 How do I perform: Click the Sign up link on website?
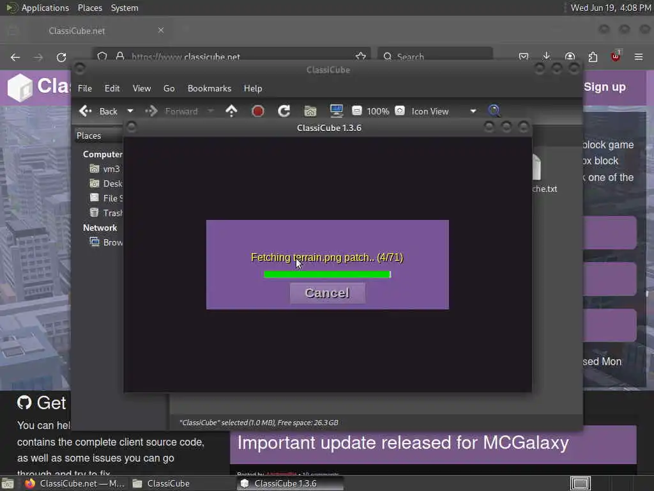tap(604, 87)
